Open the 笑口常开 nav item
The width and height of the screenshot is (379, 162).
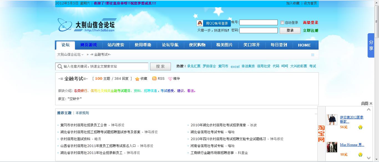(252, 45)
